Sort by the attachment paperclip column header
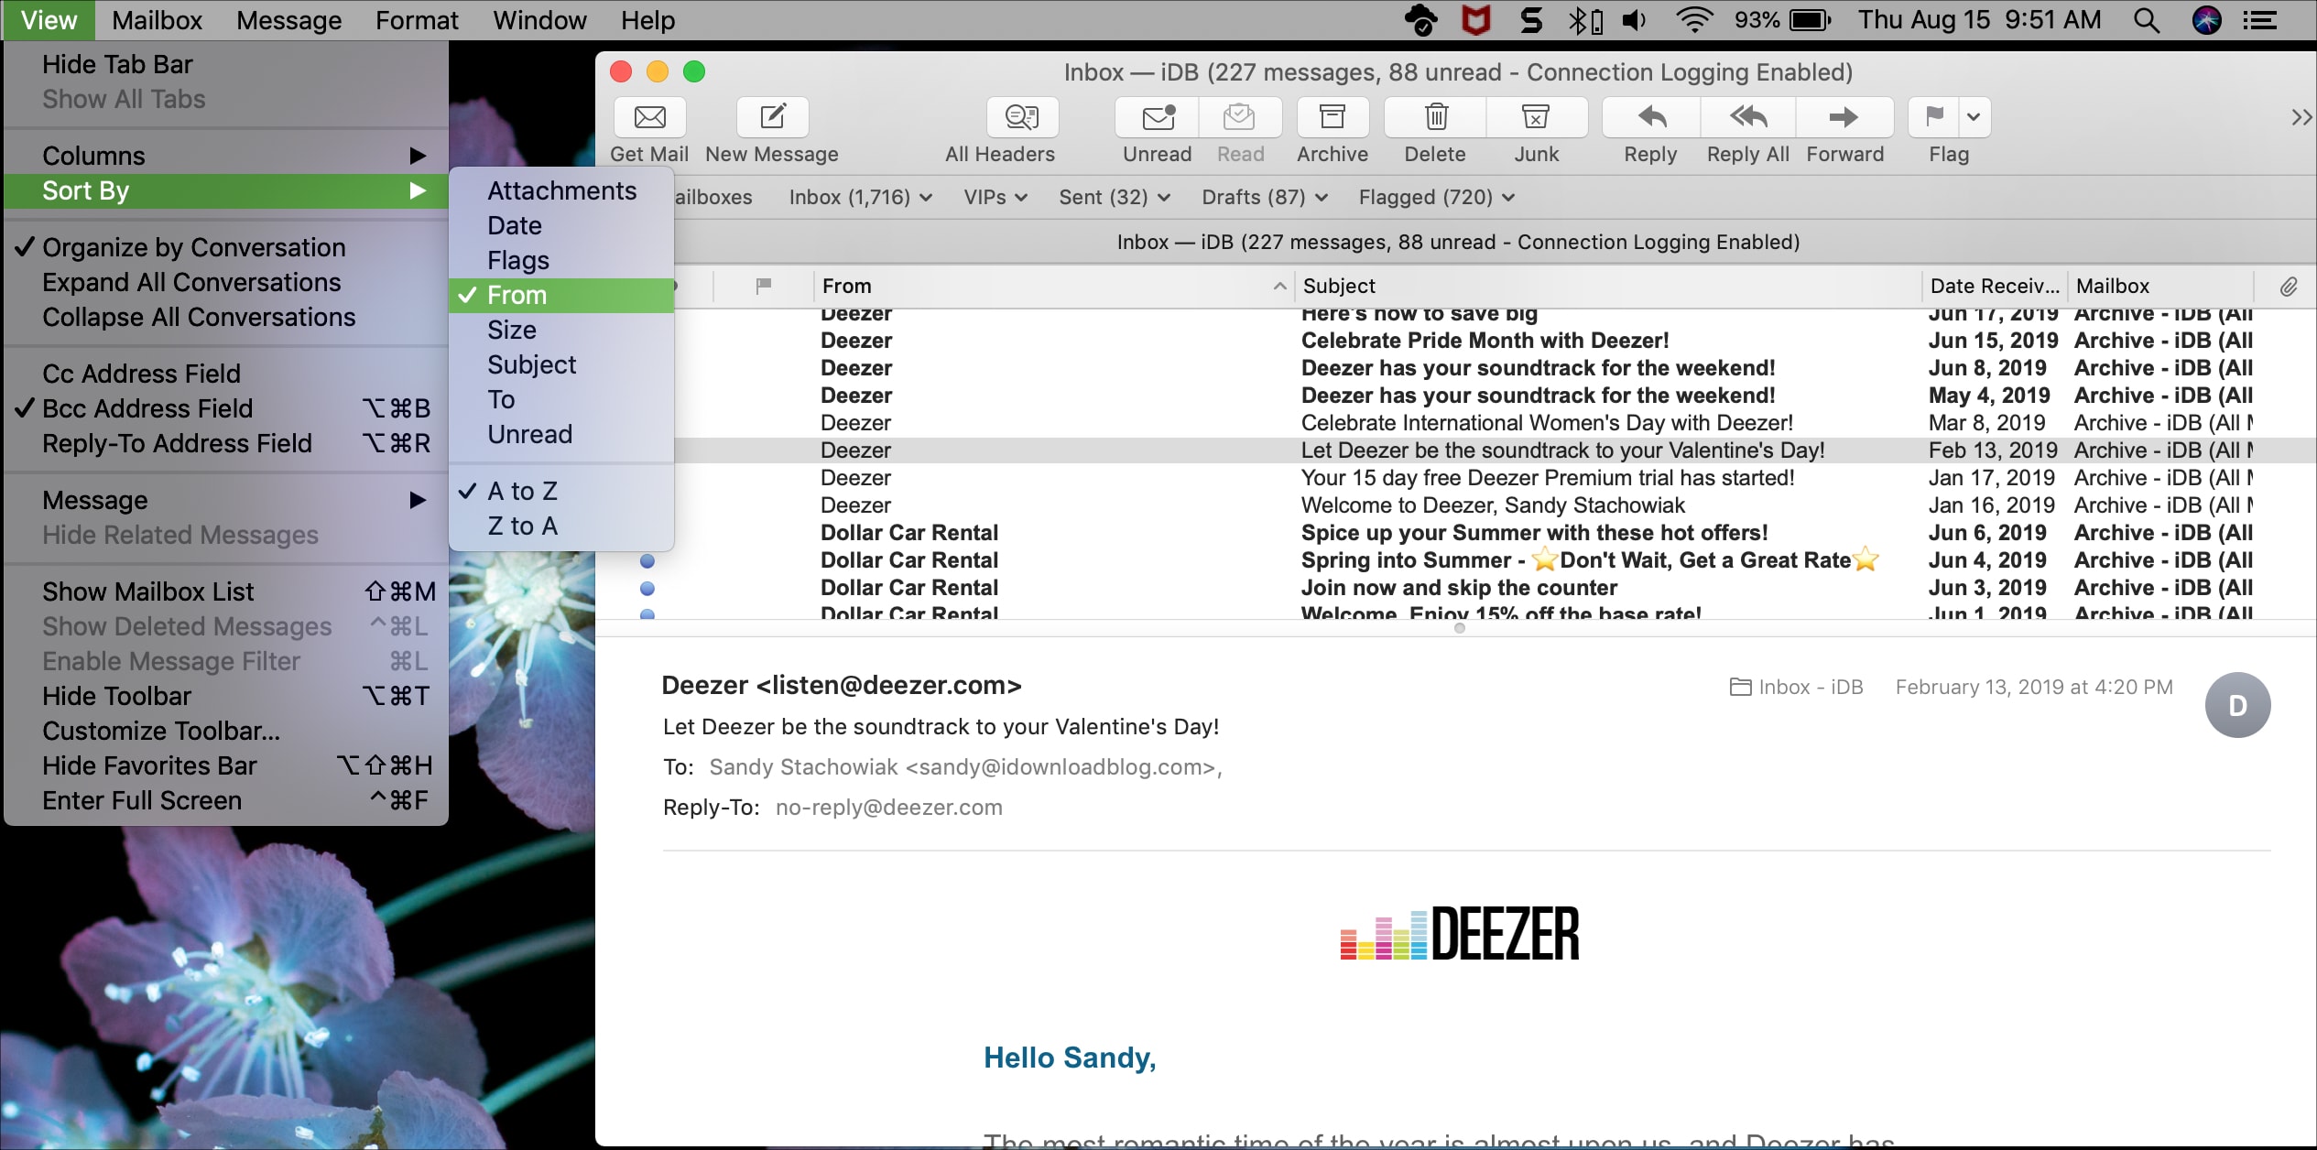This screenshot has width=2317, height=1150. click(2288, 287)
